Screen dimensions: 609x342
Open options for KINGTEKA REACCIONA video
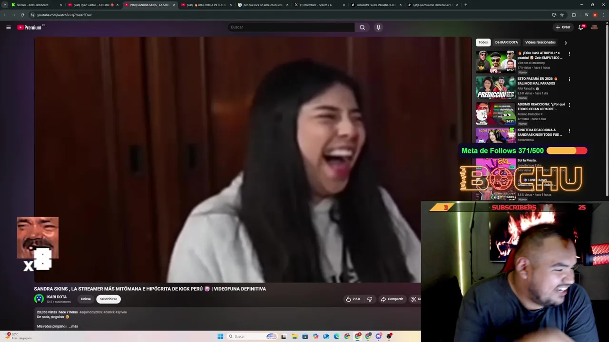click(x=569, y=131)
